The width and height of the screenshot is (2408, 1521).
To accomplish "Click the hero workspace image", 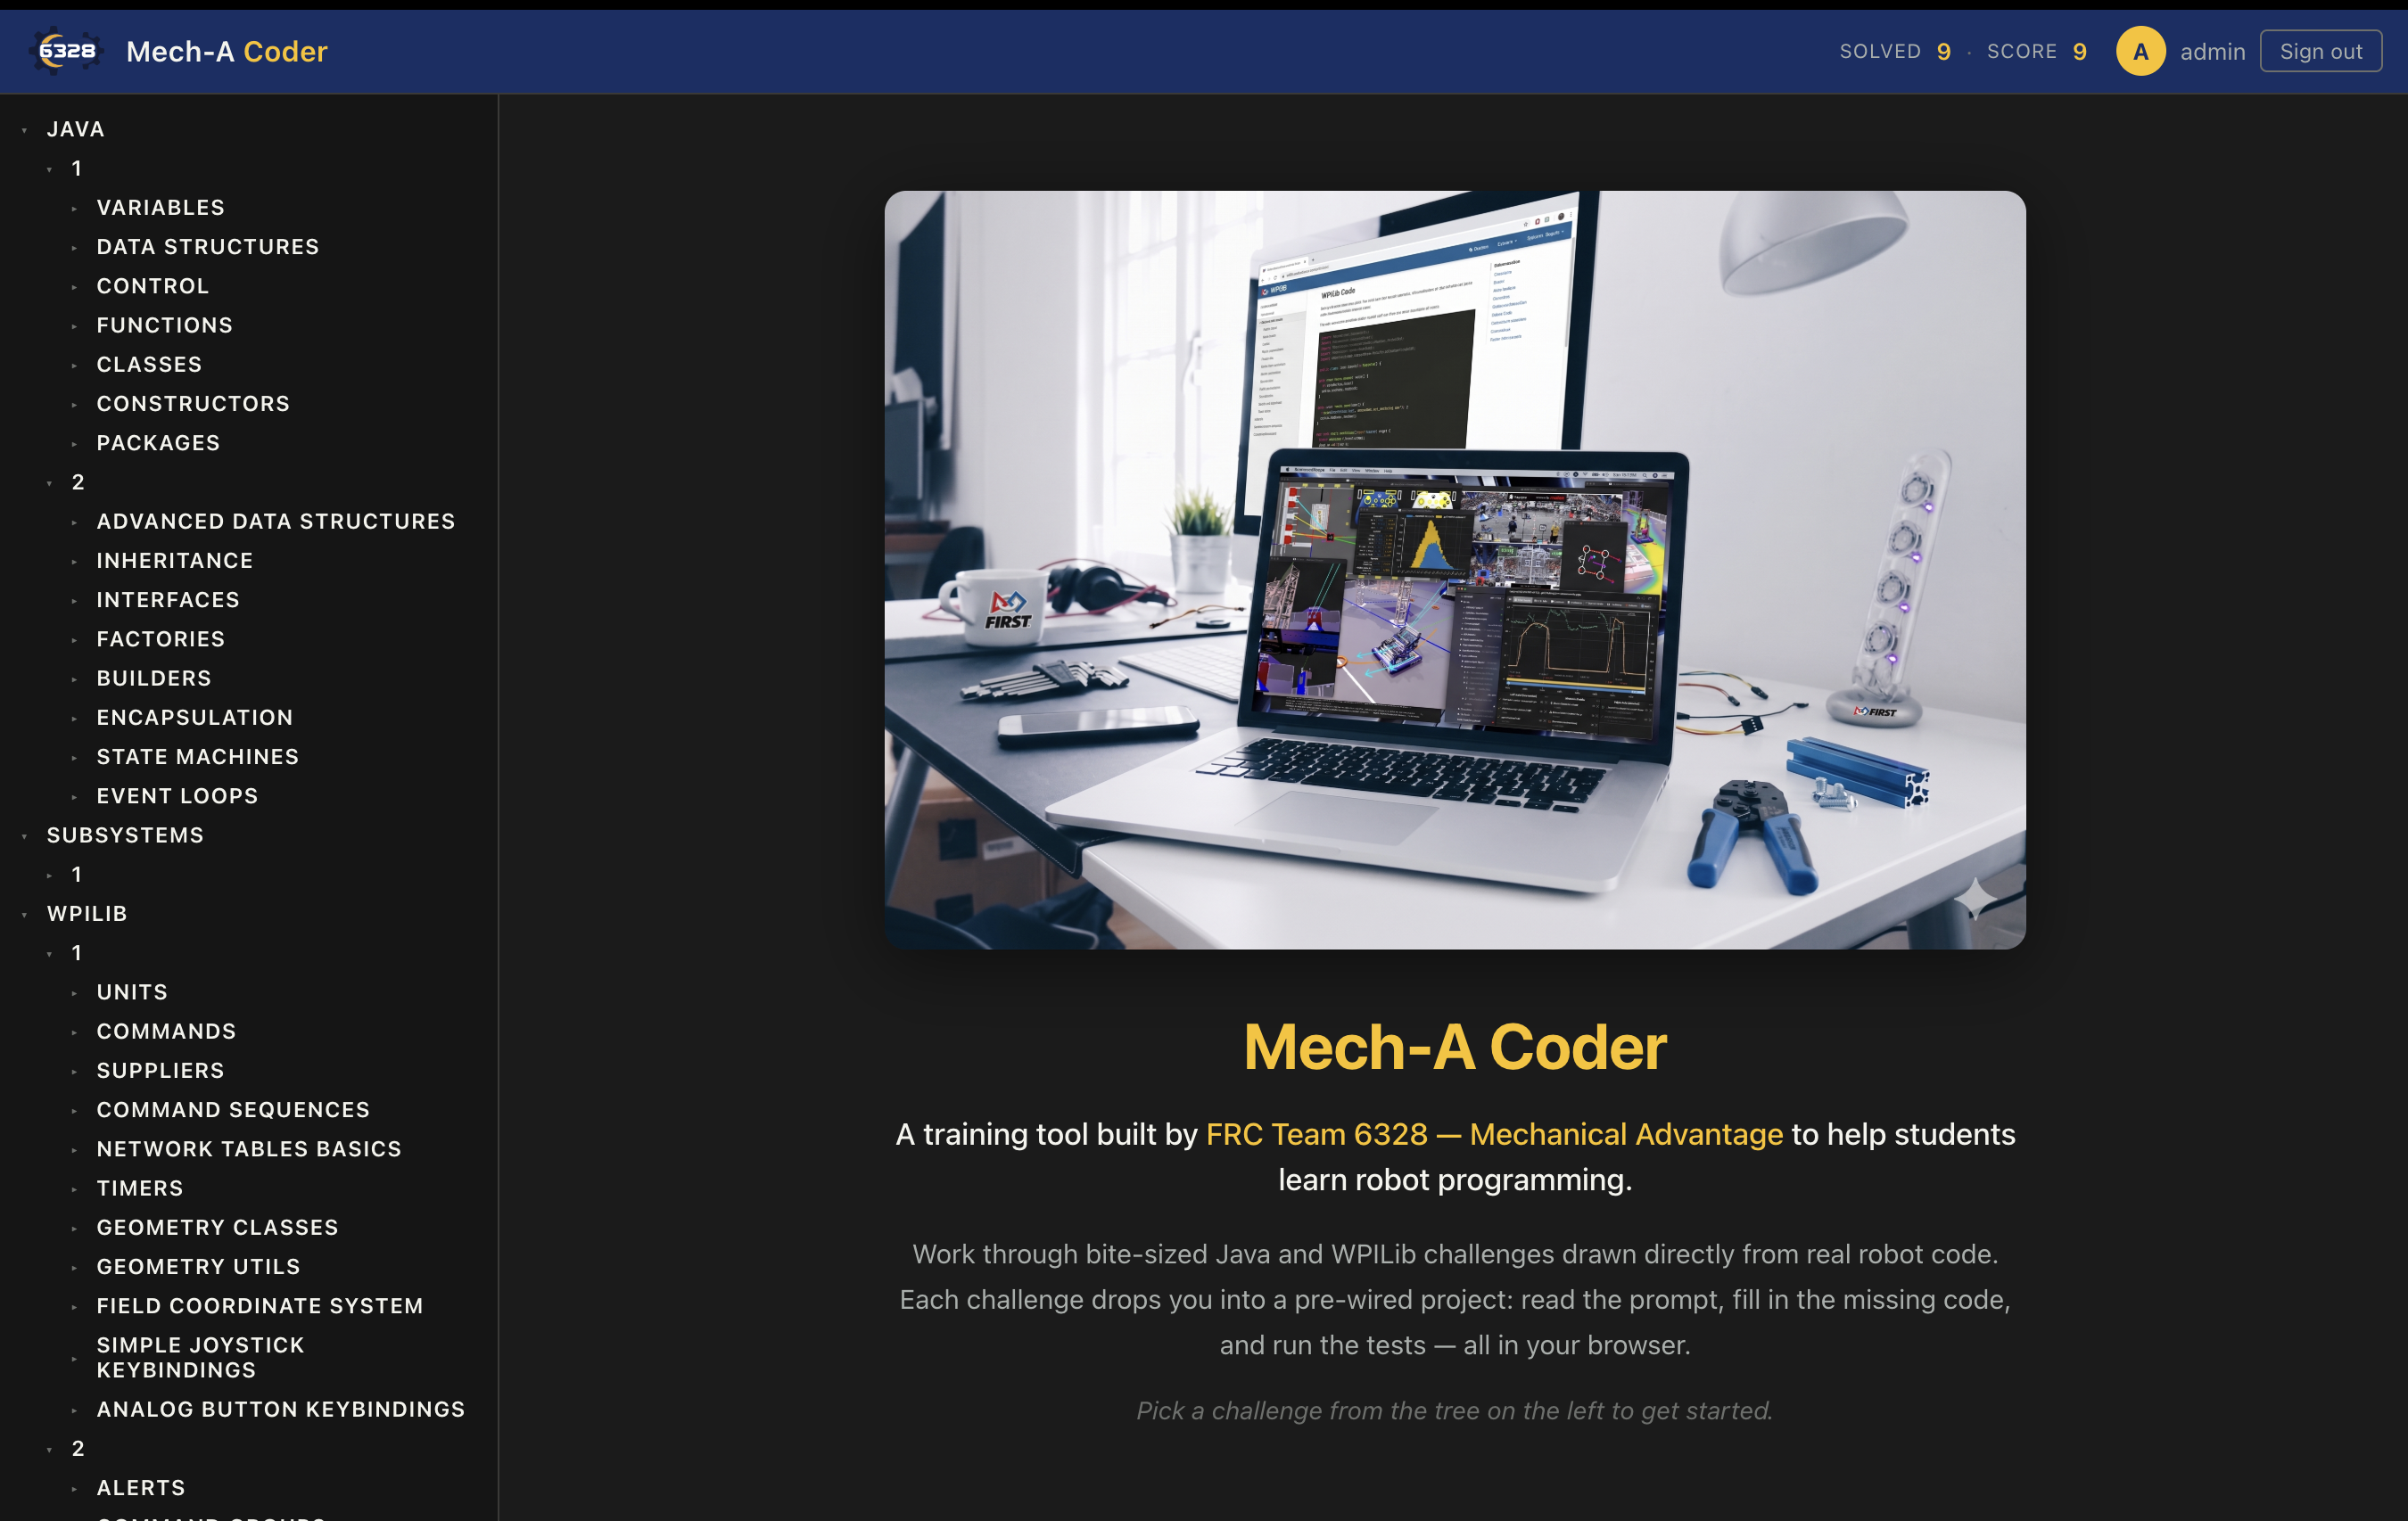I will (1455, 570).
